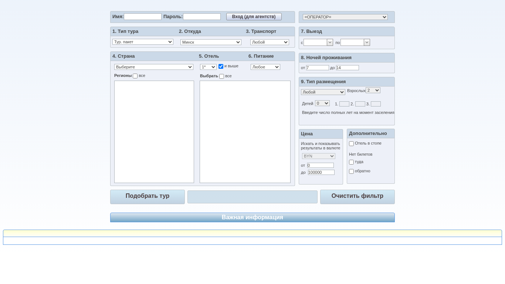505x284 pixels.
Task: Open the departure start date picker arrow
Action: click(330, 43)
